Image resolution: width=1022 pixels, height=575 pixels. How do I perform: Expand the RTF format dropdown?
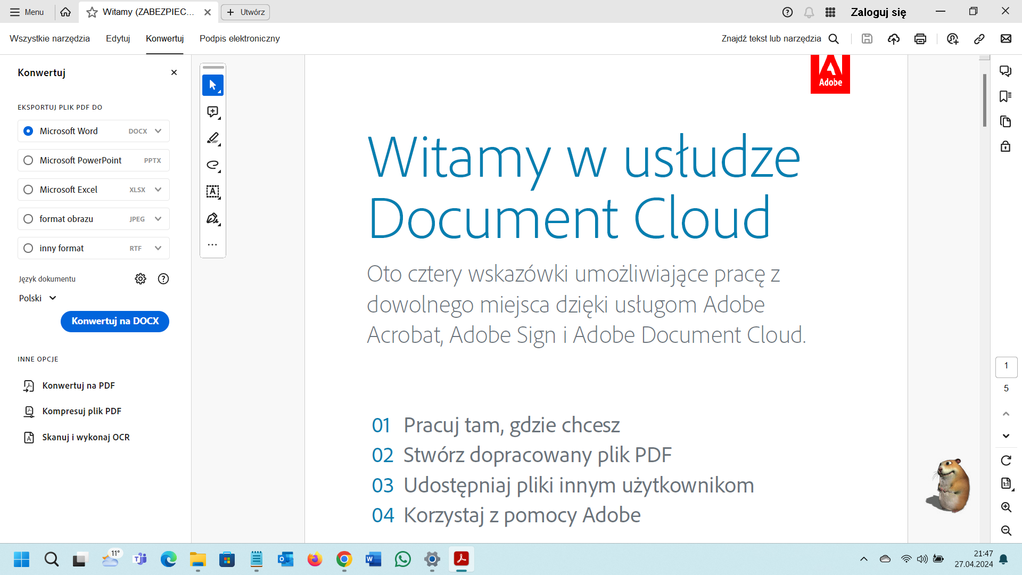coord(158,248)
